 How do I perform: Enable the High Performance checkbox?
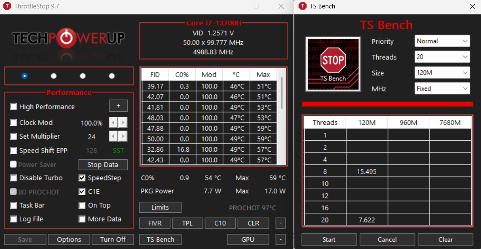pos(13,107)
